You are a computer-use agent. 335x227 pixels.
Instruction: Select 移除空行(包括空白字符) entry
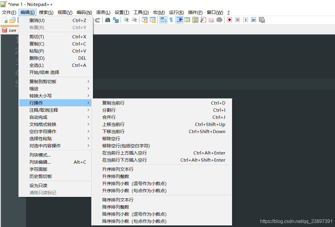162,146
